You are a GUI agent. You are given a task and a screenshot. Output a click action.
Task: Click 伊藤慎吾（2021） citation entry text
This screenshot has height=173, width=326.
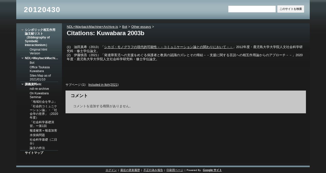point(185,57)
